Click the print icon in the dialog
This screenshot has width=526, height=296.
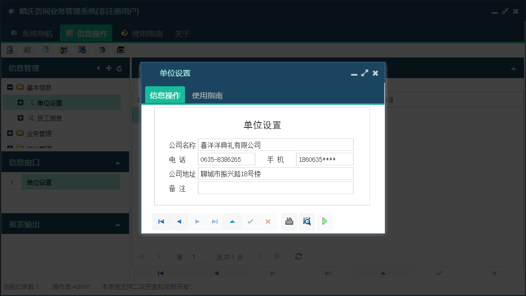[289, 221]
